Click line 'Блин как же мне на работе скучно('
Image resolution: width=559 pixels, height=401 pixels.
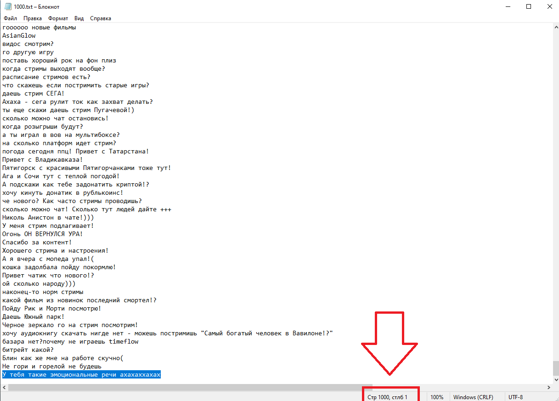point(63,358)
